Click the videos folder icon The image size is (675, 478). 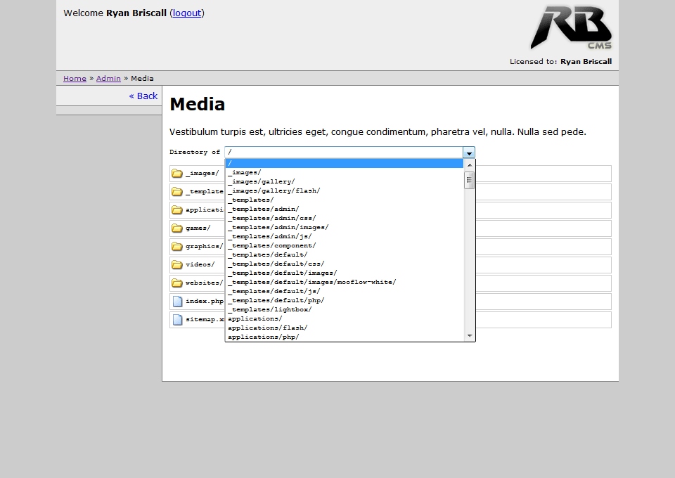click(x=177, y=265)
